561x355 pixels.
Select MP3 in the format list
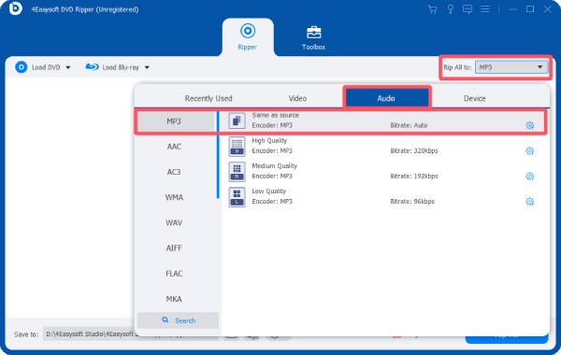pos(174,121)
